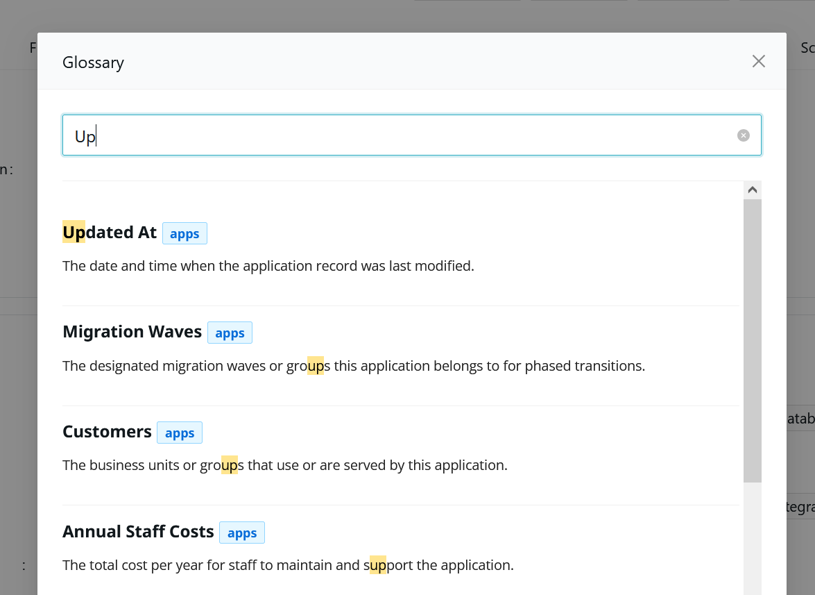
Task: Click the apps tag beside Updated At
Action: (185, 234)
